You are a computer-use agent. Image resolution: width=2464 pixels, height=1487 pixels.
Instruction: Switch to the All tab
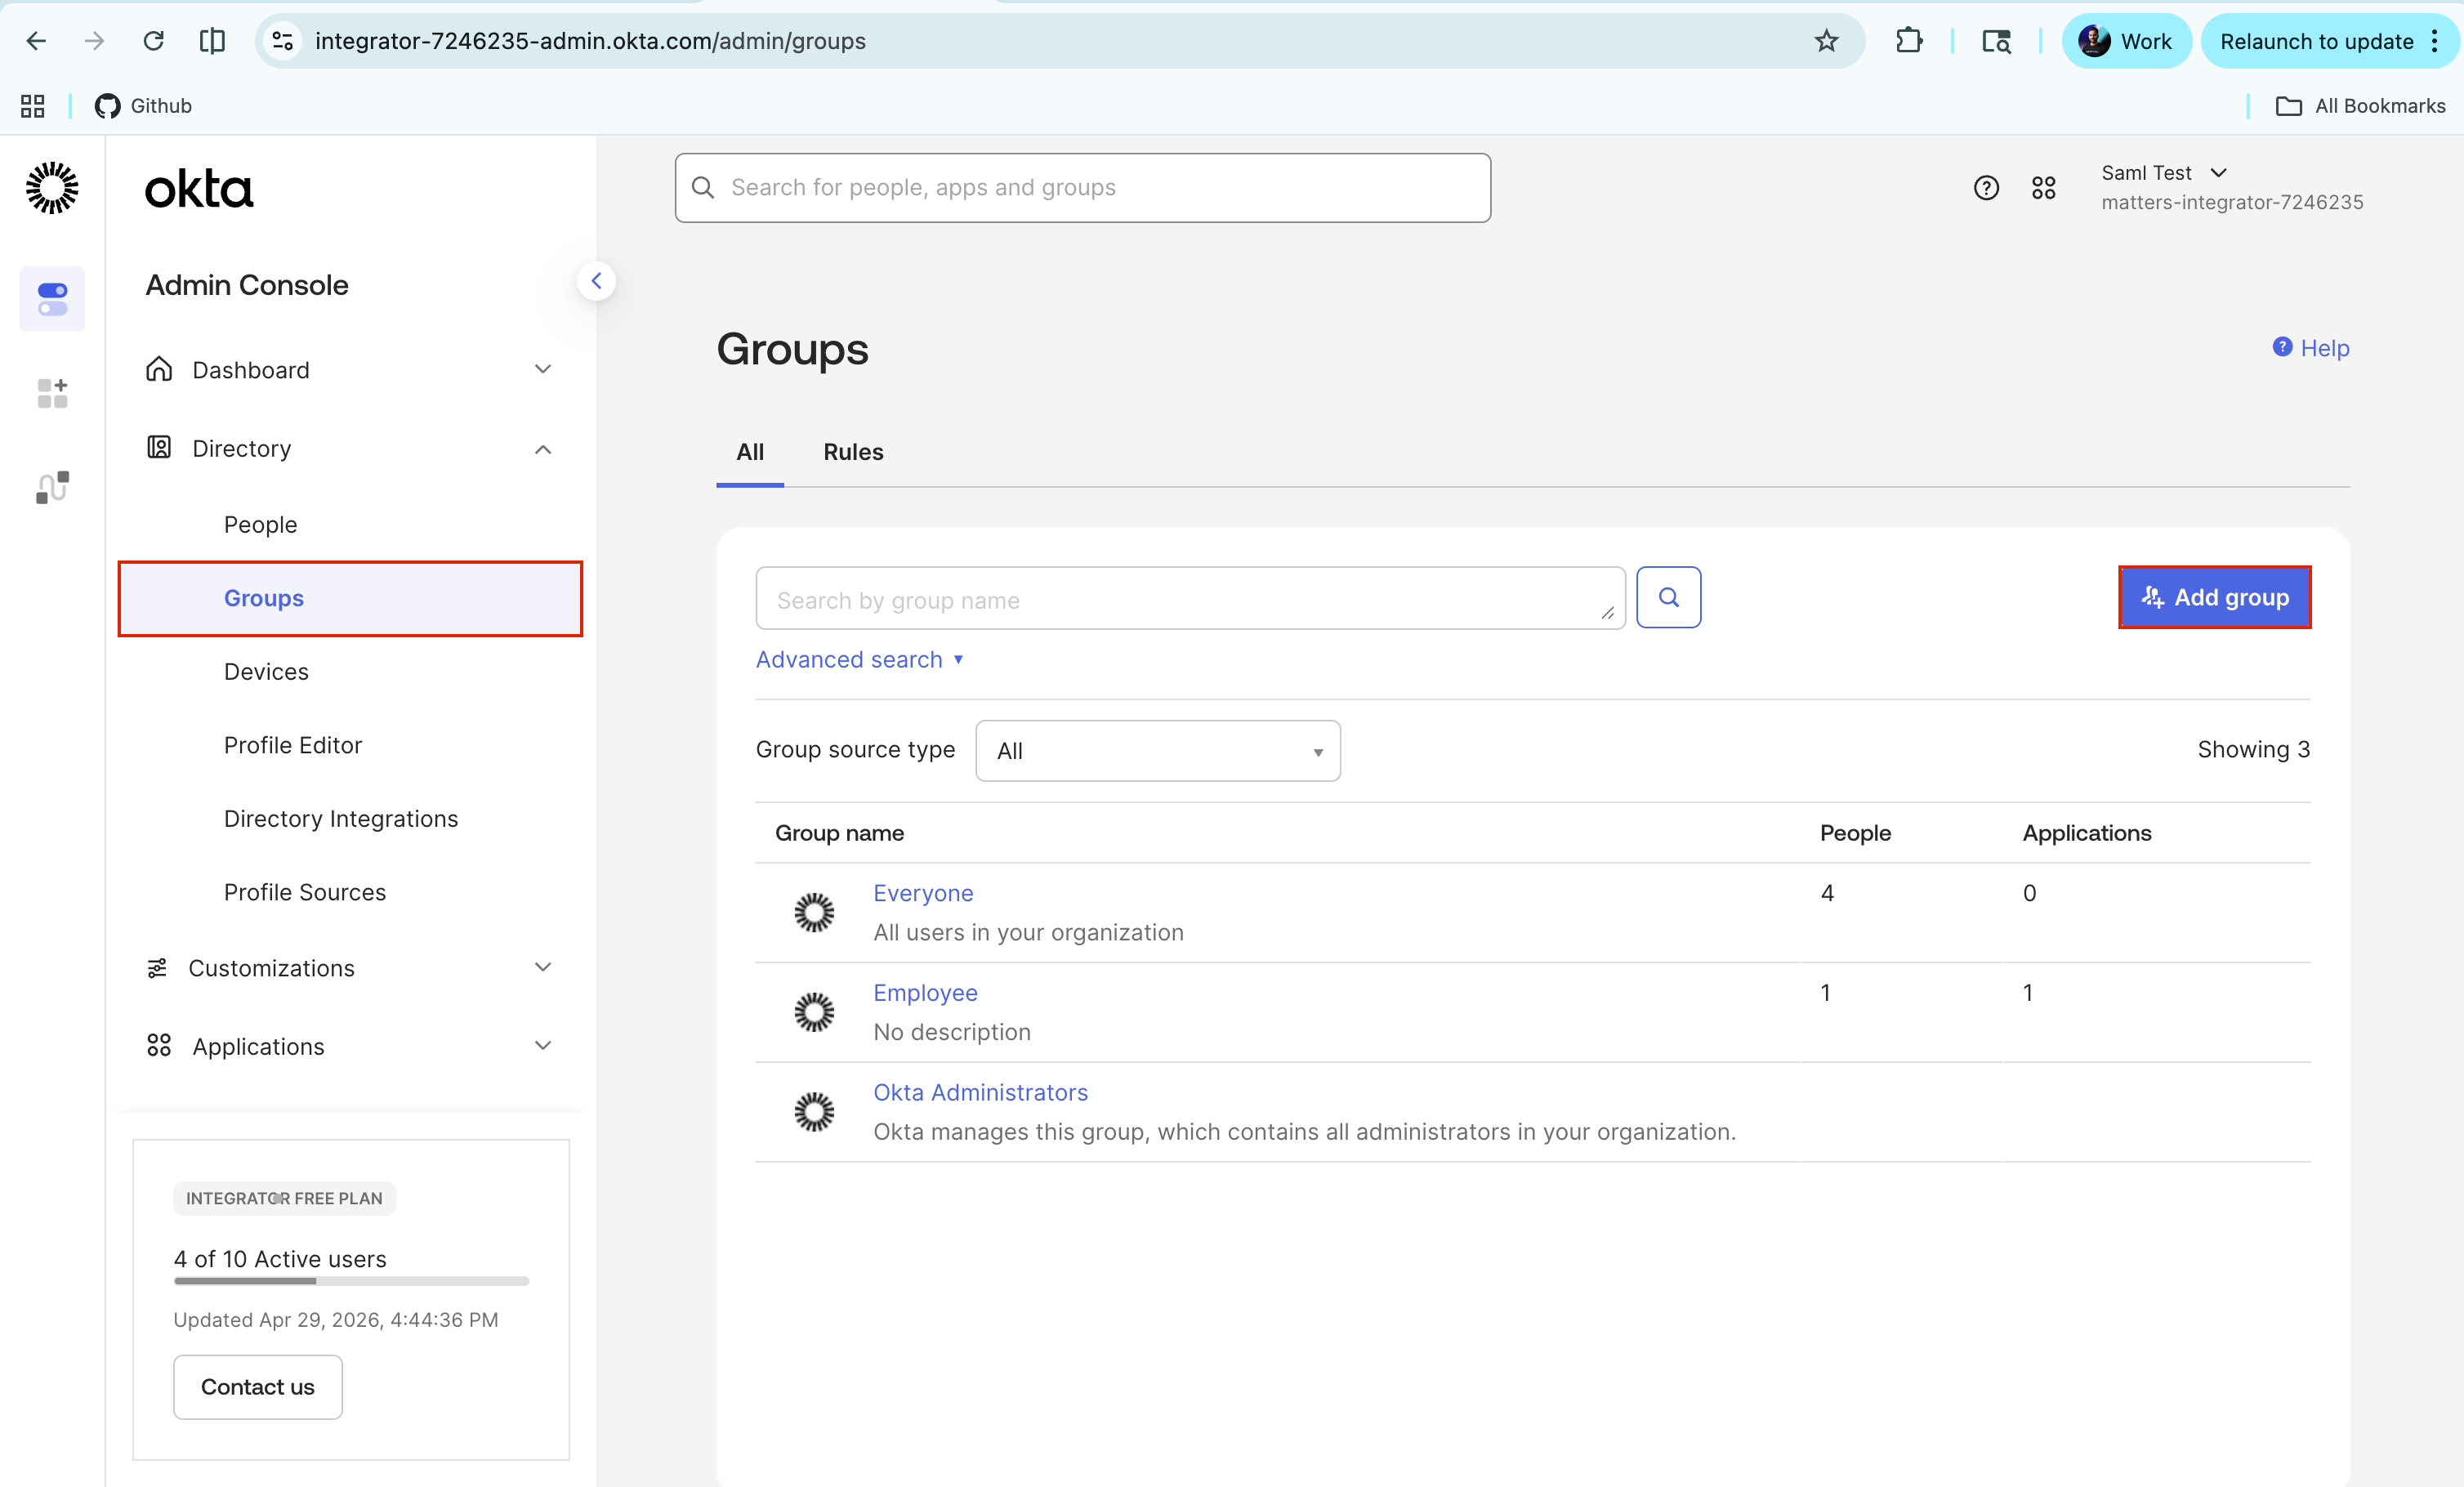(750, 452)
